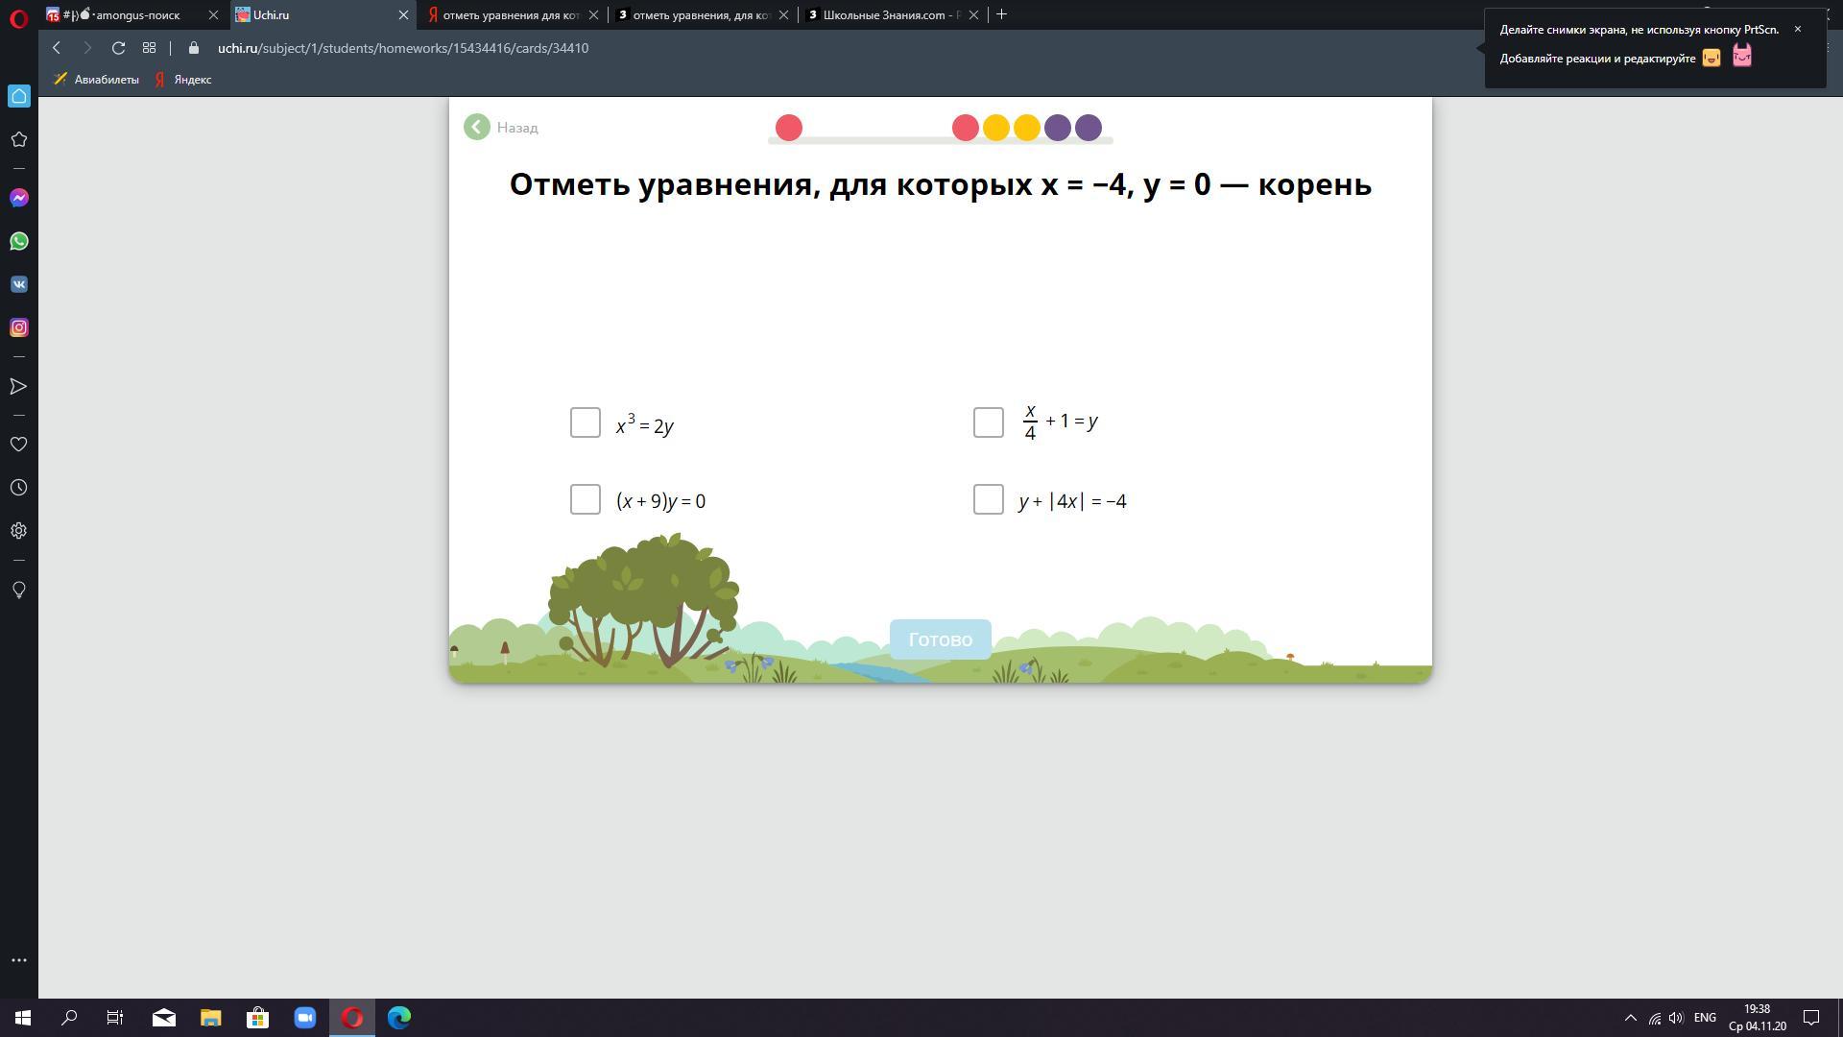The image size is (1843, 1037).
Task: Check the x/4 + 1 = y box
Action: coord(988,422)
